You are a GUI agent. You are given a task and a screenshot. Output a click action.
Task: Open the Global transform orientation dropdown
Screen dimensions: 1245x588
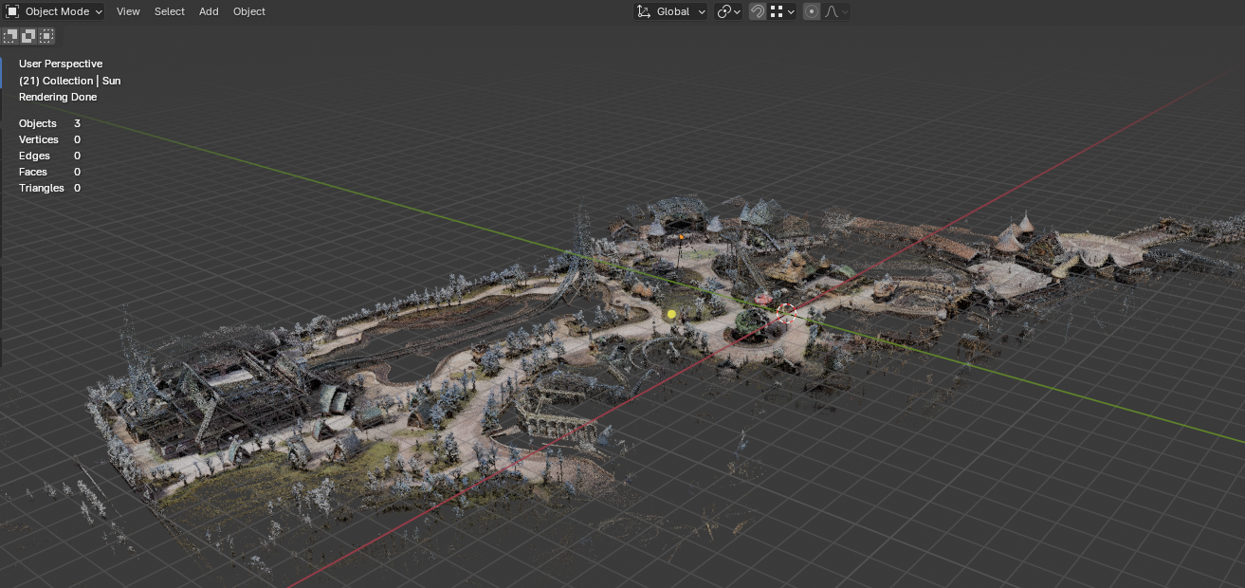pos(671,11)
